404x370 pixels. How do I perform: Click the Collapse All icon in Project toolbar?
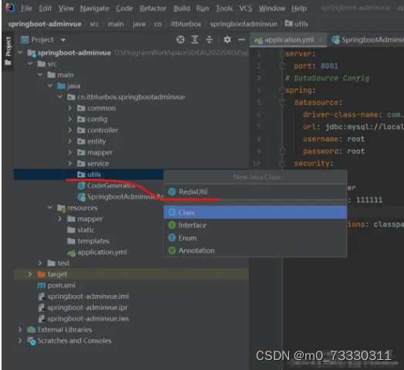pyautogui.click(x=209, y=39)
